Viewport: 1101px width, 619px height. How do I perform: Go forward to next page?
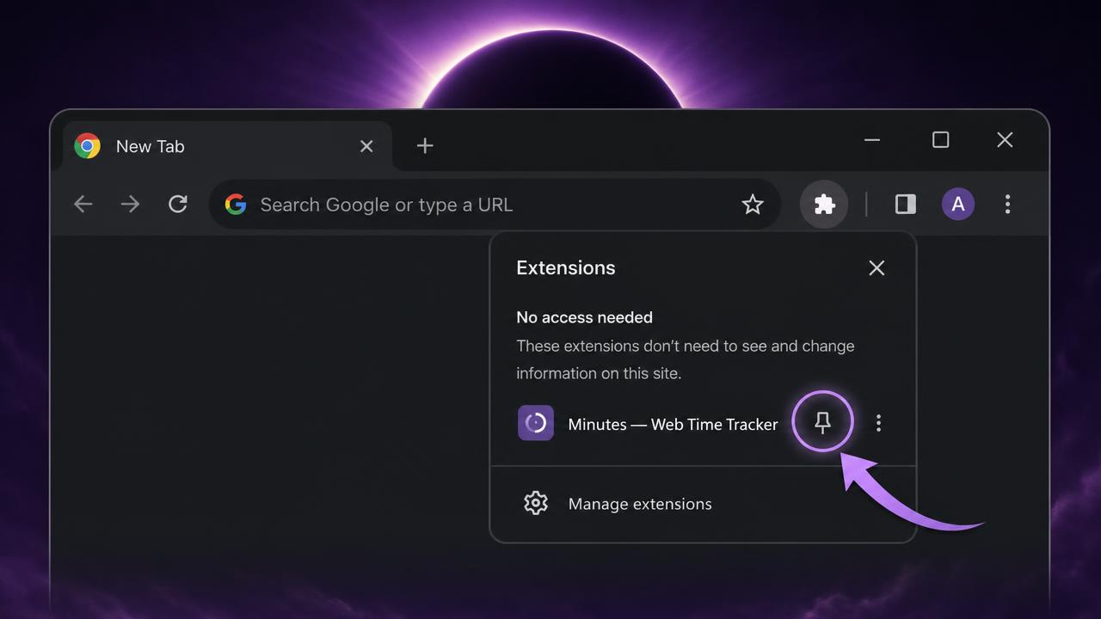[130, 205]
